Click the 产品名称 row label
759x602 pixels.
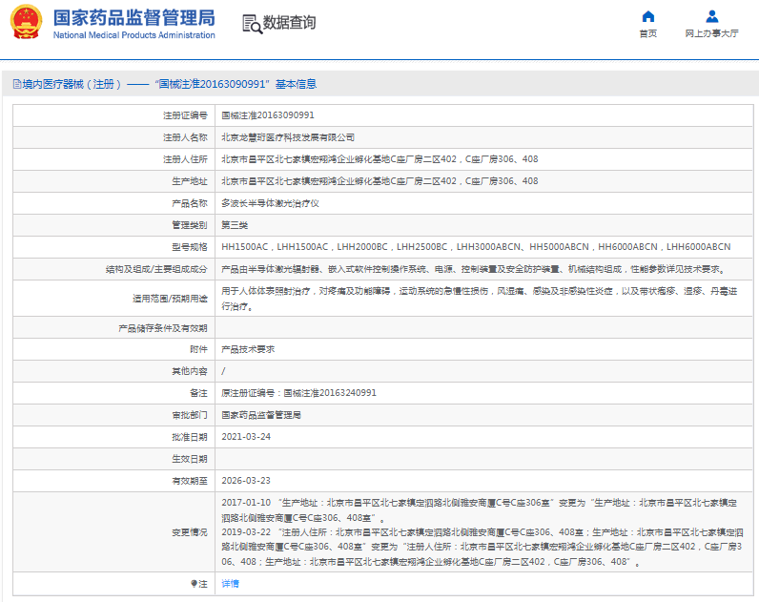[189, 203]
